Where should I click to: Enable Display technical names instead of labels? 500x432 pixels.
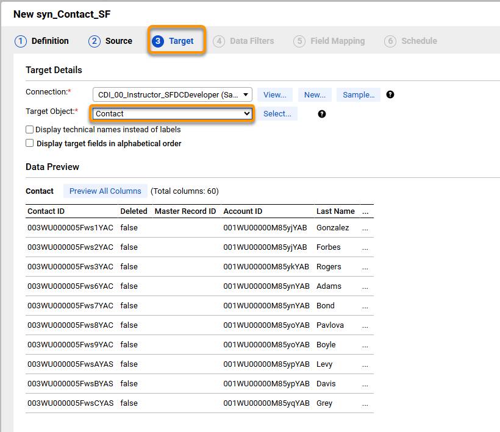[x=30, y=129]
